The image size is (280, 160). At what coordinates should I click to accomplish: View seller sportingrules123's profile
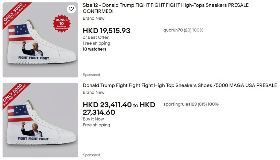click(x=191, y=104)
